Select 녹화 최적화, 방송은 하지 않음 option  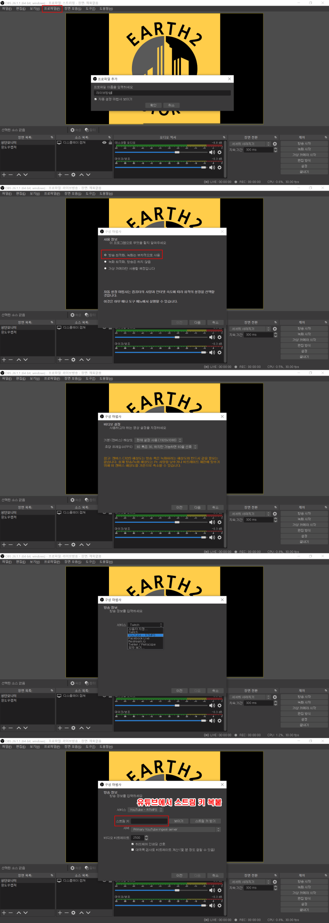click(x=128, y=262)
